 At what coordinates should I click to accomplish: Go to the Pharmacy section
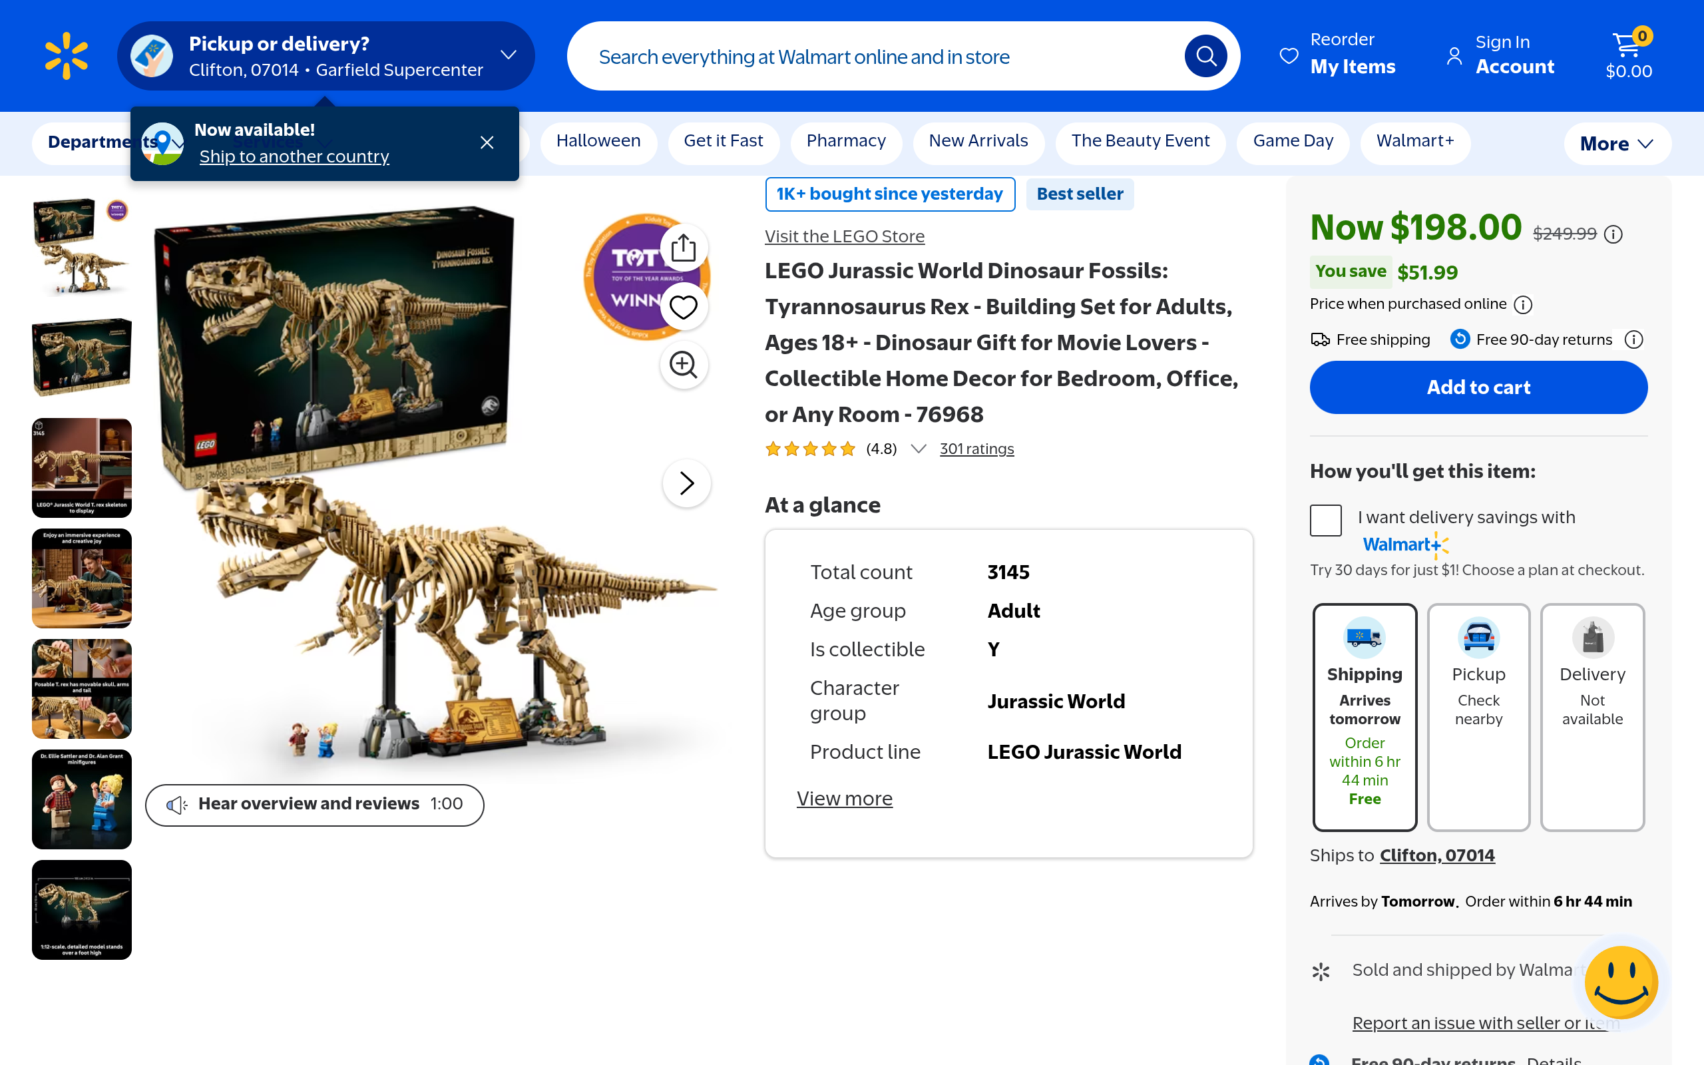(x=847, y=143)
